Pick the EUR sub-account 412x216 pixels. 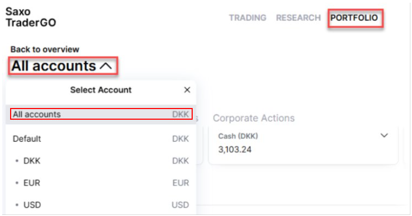pos(32,182)
